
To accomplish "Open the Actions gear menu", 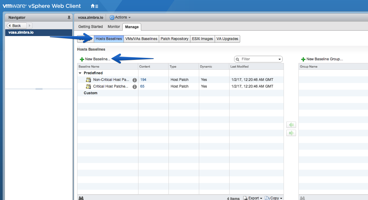I will click(120, 18).
